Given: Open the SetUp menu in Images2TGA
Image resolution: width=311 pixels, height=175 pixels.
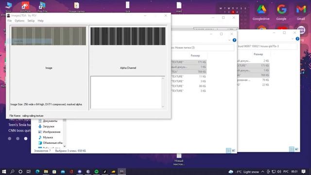Looking at the screenshot, I should [31, 20].
